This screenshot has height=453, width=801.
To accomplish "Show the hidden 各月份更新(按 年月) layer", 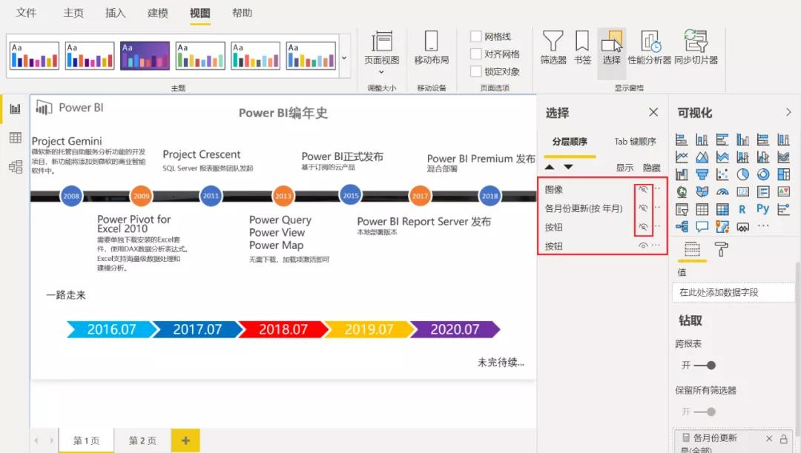I will pos(643,208).
